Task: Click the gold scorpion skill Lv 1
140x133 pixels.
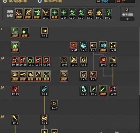Action: [45, 120]
